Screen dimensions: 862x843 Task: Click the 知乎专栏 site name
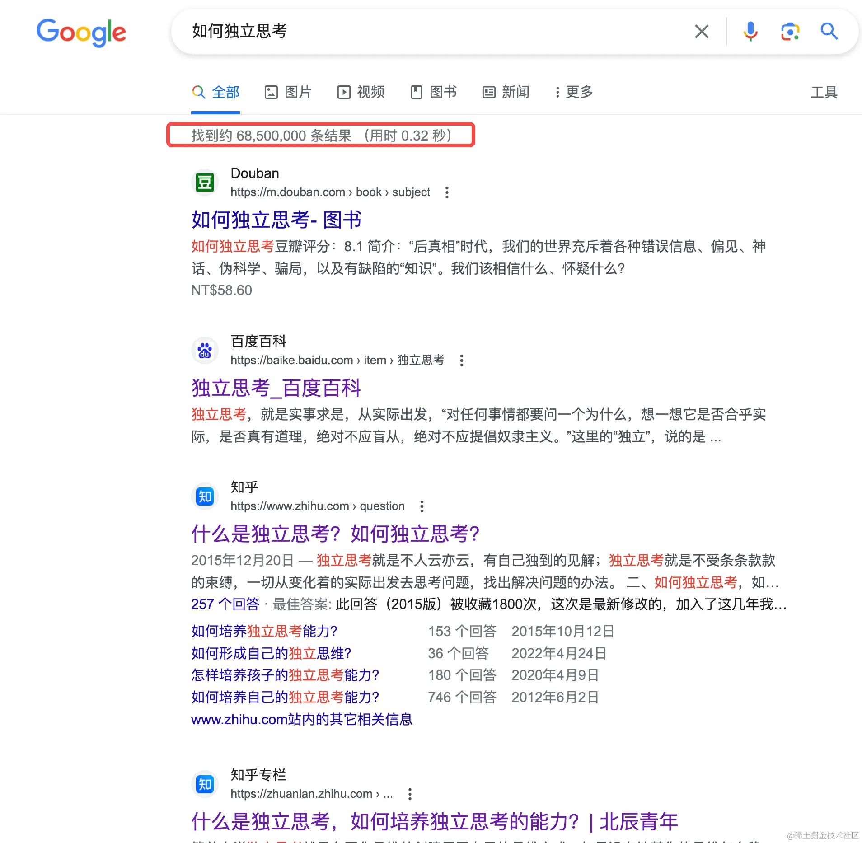pos(258,775)
